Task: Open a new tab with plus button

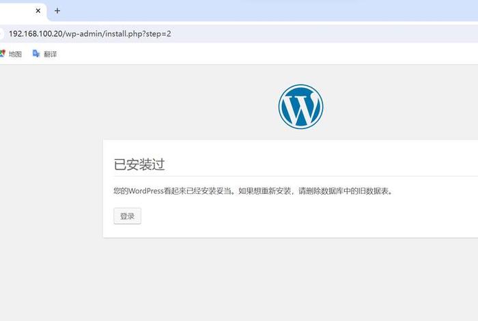Action: click(57, 11)
